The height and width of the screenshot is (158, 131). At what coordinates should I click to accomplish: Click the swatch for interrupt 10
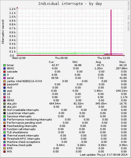click(x=4, y=94)
